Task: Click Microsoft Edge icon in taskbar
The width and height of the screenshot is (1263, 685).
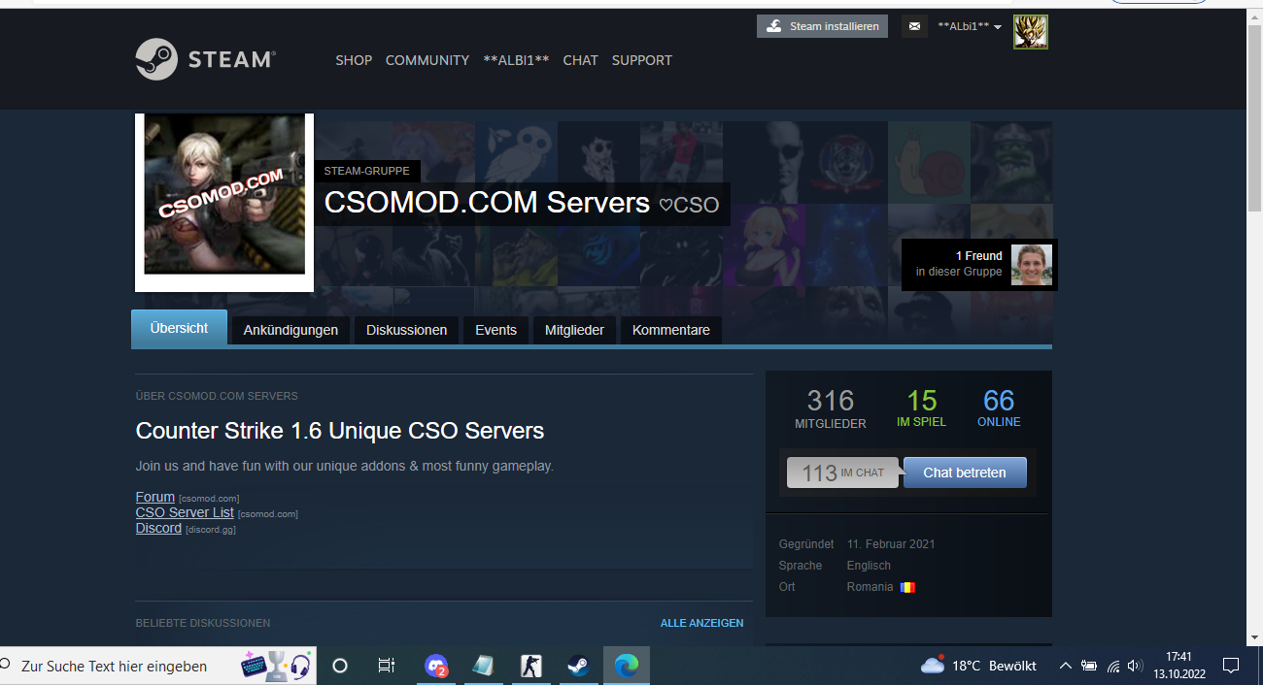Action: tap(627, 666)
